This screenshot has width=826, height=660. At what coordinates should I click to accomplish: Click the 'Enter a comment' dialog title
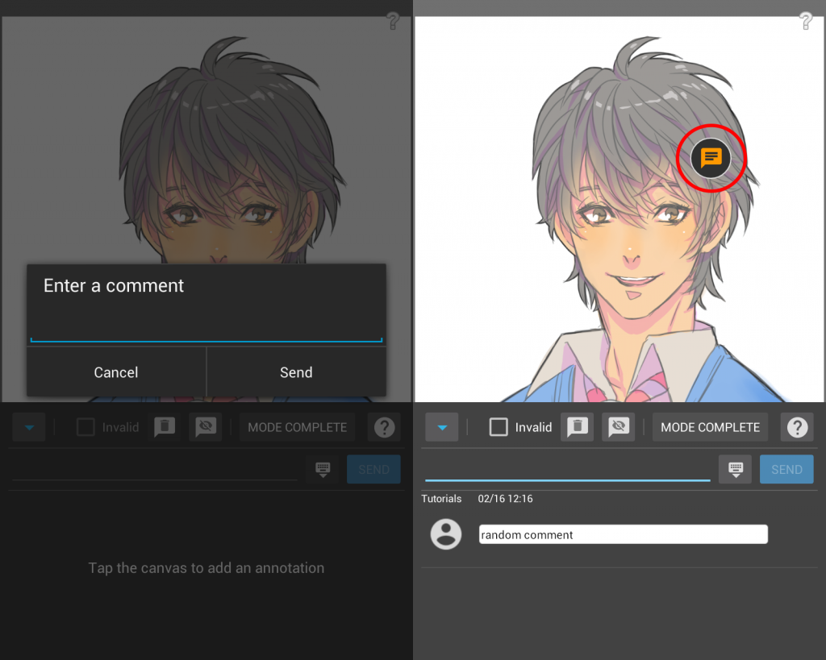pos(113,285)
